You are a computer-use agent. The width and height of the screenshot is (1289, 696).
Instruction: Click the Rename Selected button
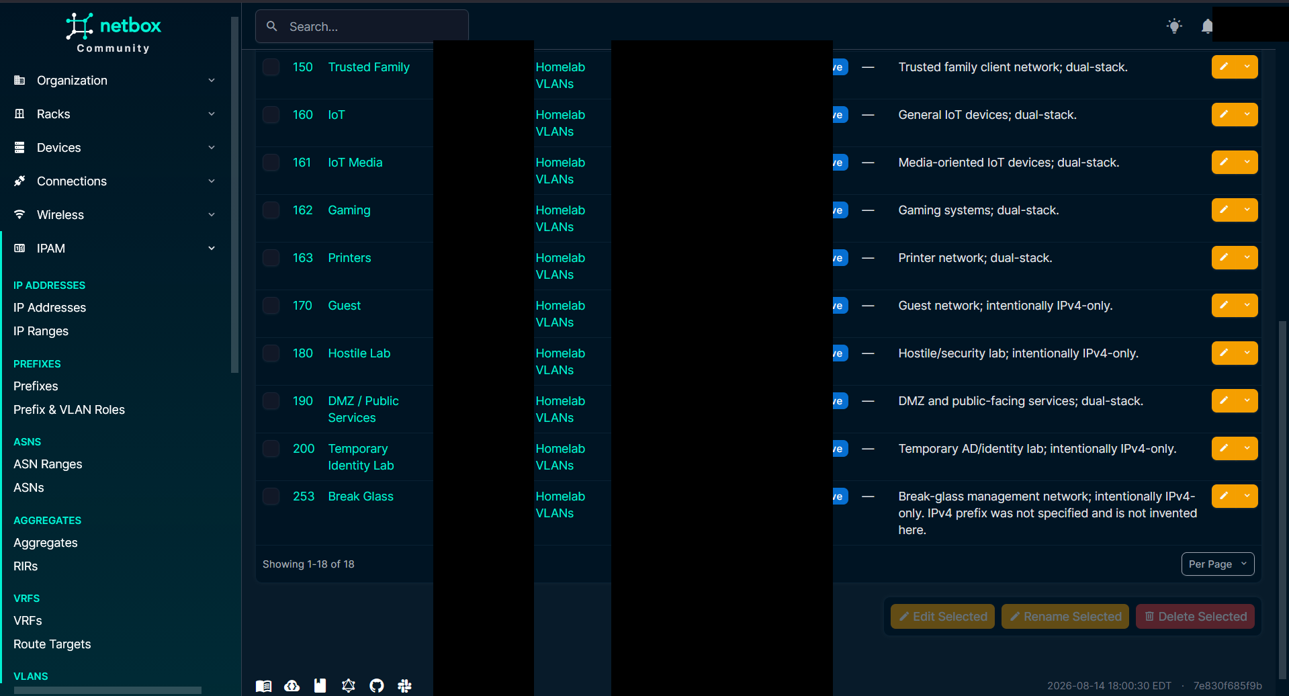[x=1065, y=616]
